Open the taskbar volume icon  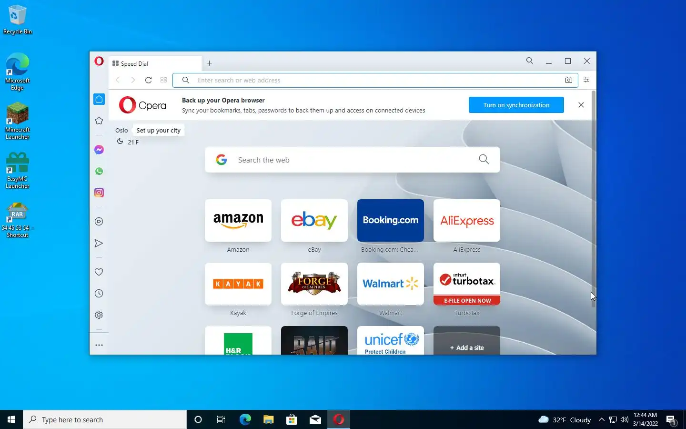[625, 419]
